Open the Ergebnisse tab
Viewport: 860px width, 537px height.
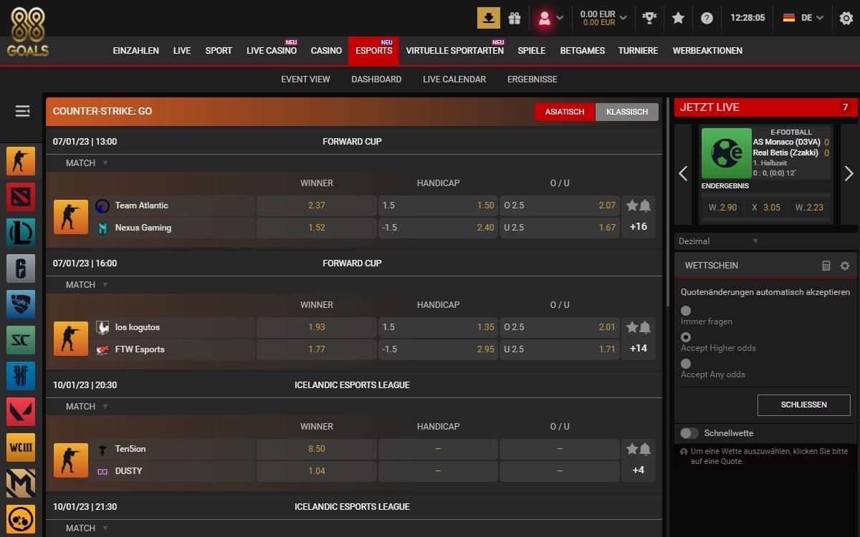tap(532, 79)
